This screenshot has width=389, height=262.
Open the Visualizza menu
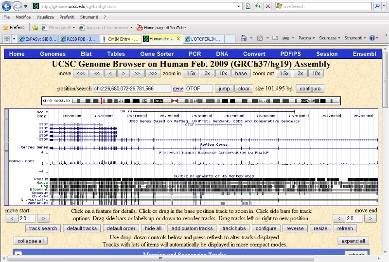(45, 17)
